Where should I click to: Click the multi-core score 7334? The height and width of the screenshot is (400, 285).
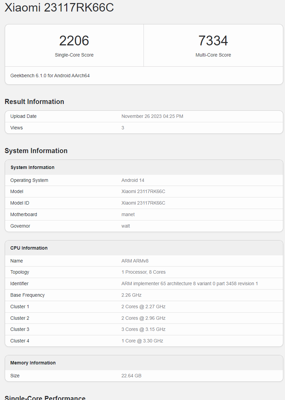tap(213, 41)
